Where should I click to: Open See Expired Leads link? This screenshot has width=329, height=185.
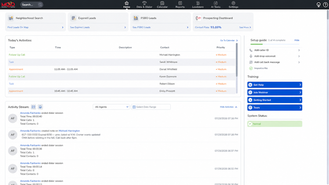pos(80,27)
